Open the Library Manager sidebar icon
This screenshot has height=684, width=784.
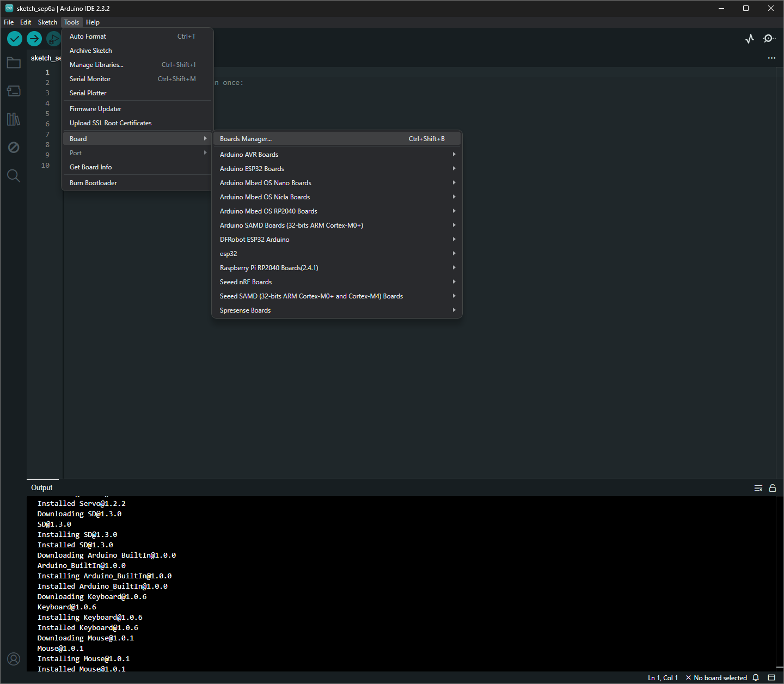pyautogui.click(x=14, y=119)
